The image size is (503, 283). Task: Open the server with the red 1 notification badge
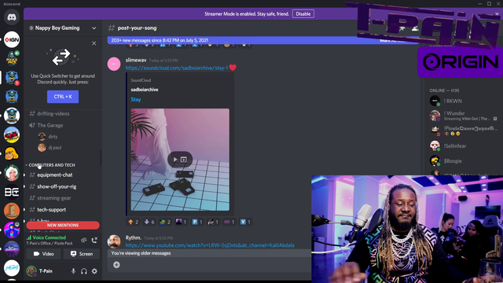12,78
